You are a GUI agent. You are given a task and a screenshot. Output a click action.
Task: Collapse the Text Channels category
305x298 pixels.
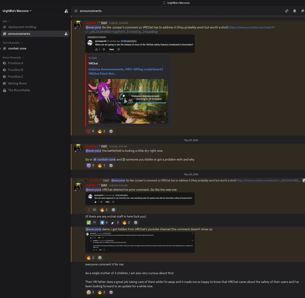pyautogui.click(x=12, y=43)
